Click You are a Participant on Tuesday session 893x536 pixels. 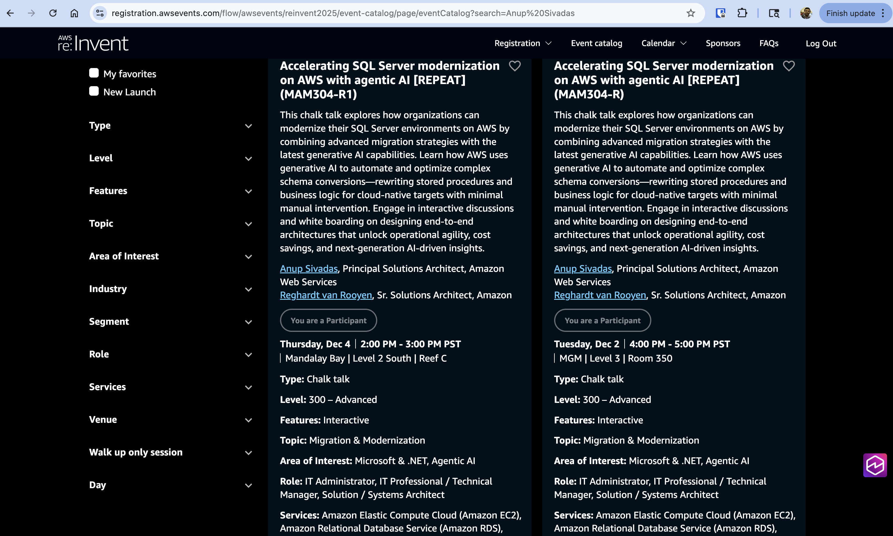[602, 320]
